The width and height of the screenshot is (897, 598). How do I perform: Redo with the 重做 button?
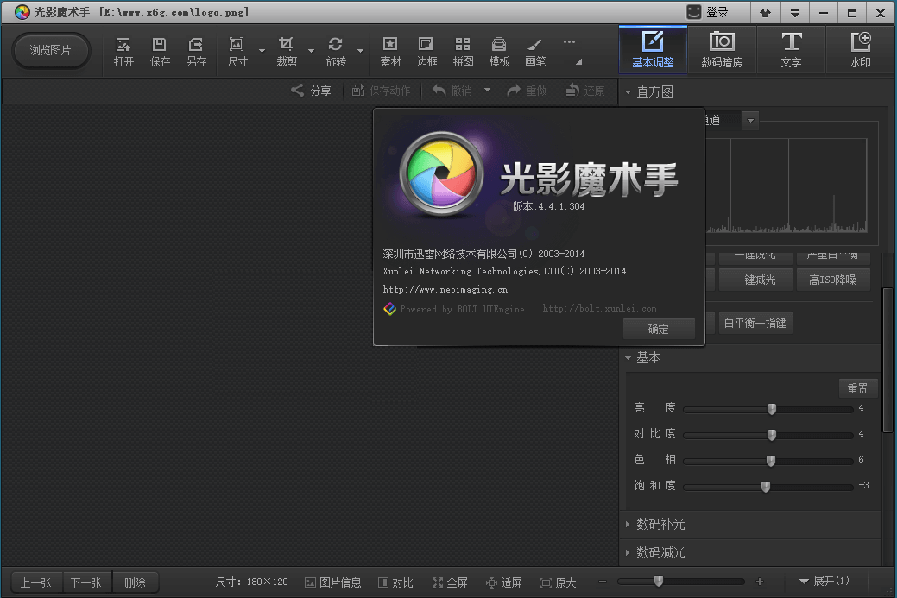click(x=527, y=91)
